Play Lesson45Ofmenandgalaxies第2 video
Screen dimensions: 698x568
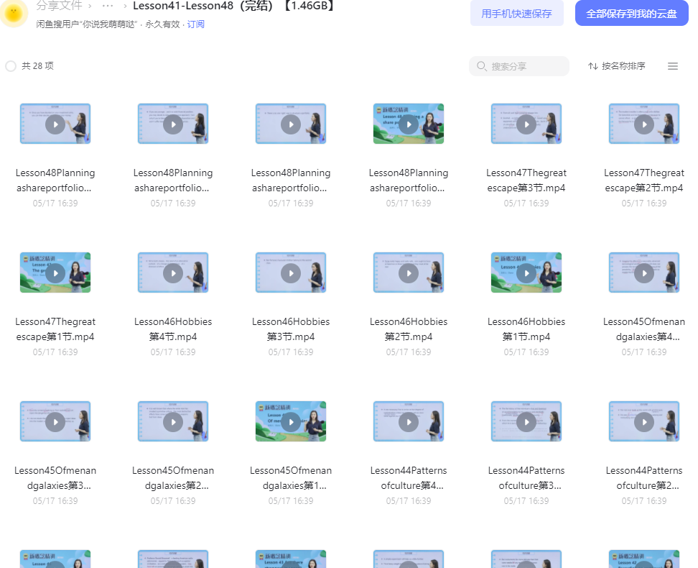tap(173, 422)
